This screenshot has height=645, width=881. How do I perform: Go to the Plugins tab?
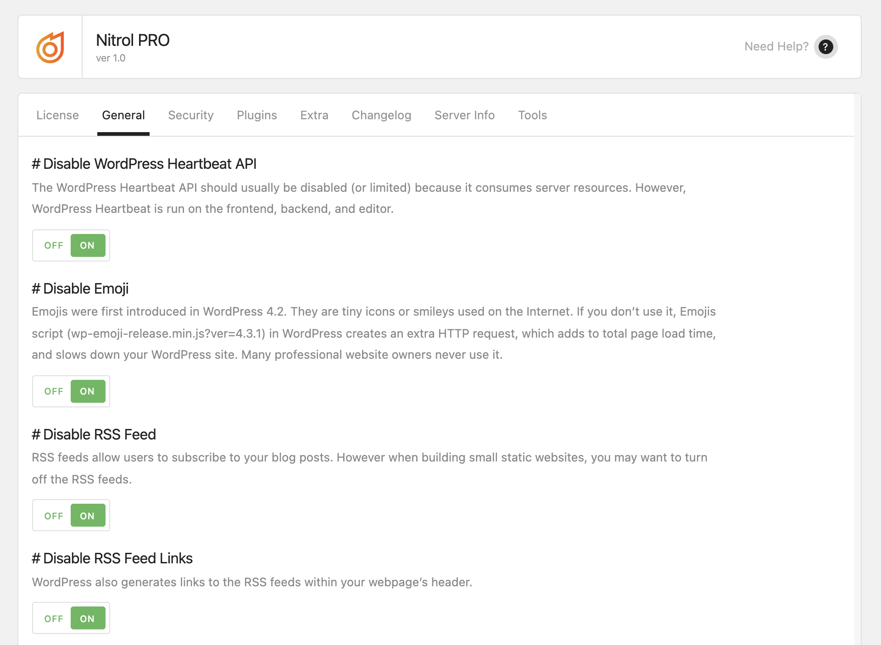point(257,115)
